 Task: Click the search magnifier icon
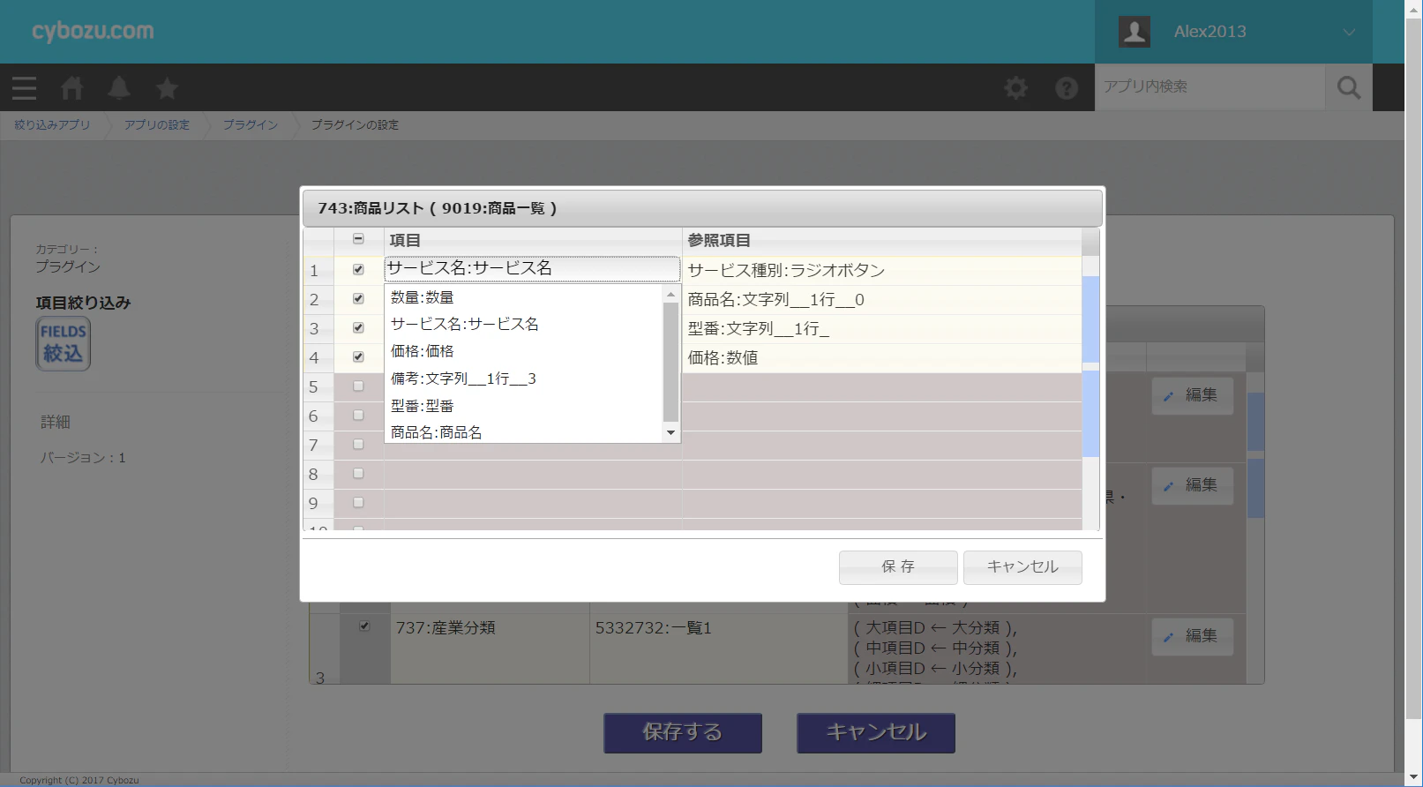point(1349,87)
